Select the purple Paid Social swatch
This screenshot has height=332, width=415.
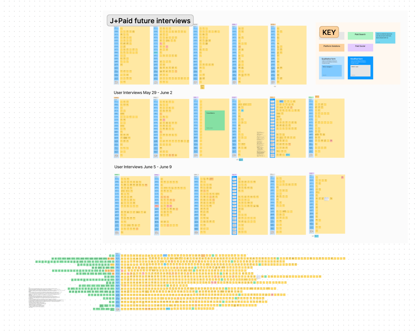360,47
